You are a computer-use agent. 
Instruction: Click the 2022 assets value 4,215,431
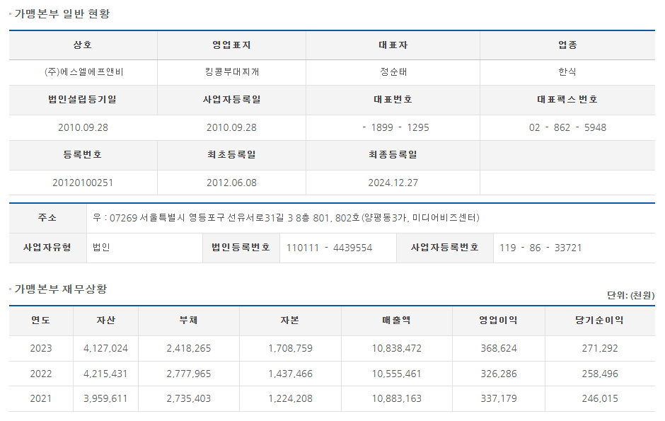(x=105, y=374)
